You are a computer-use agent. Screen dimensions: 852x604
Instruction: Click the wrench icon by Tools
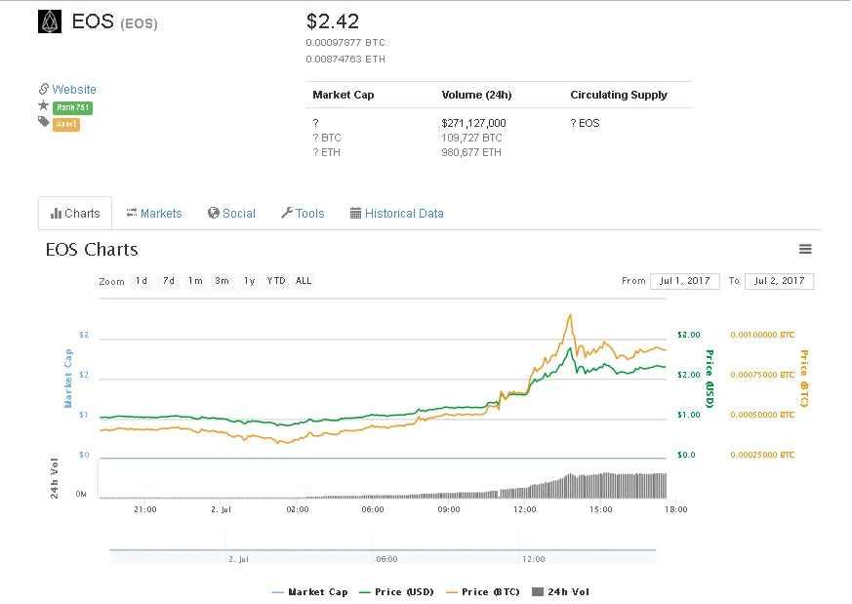[x=287, y=213]
